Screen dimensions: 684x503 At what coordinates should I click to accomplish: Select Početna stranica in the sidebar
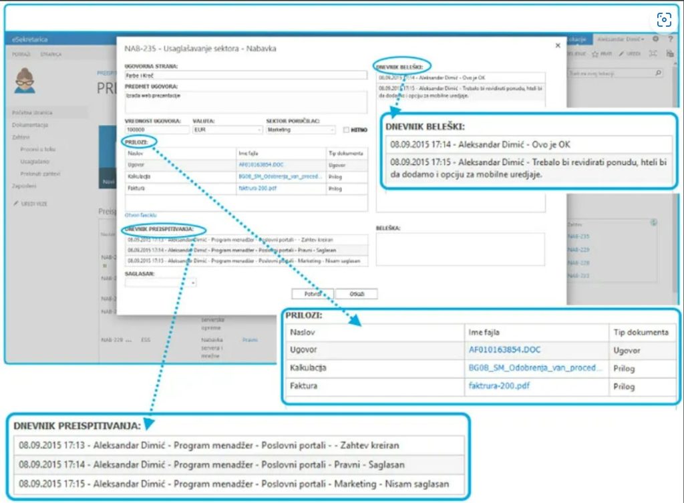[32, 113]
